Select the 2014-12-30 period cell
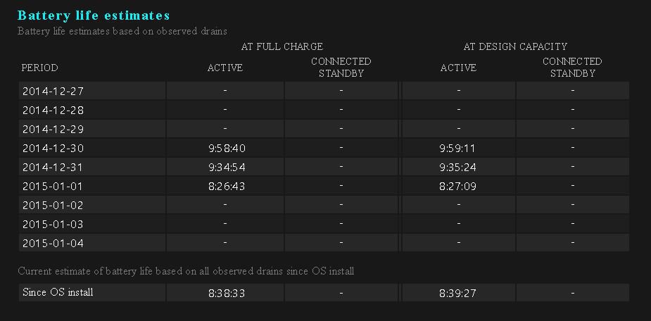 53,148
